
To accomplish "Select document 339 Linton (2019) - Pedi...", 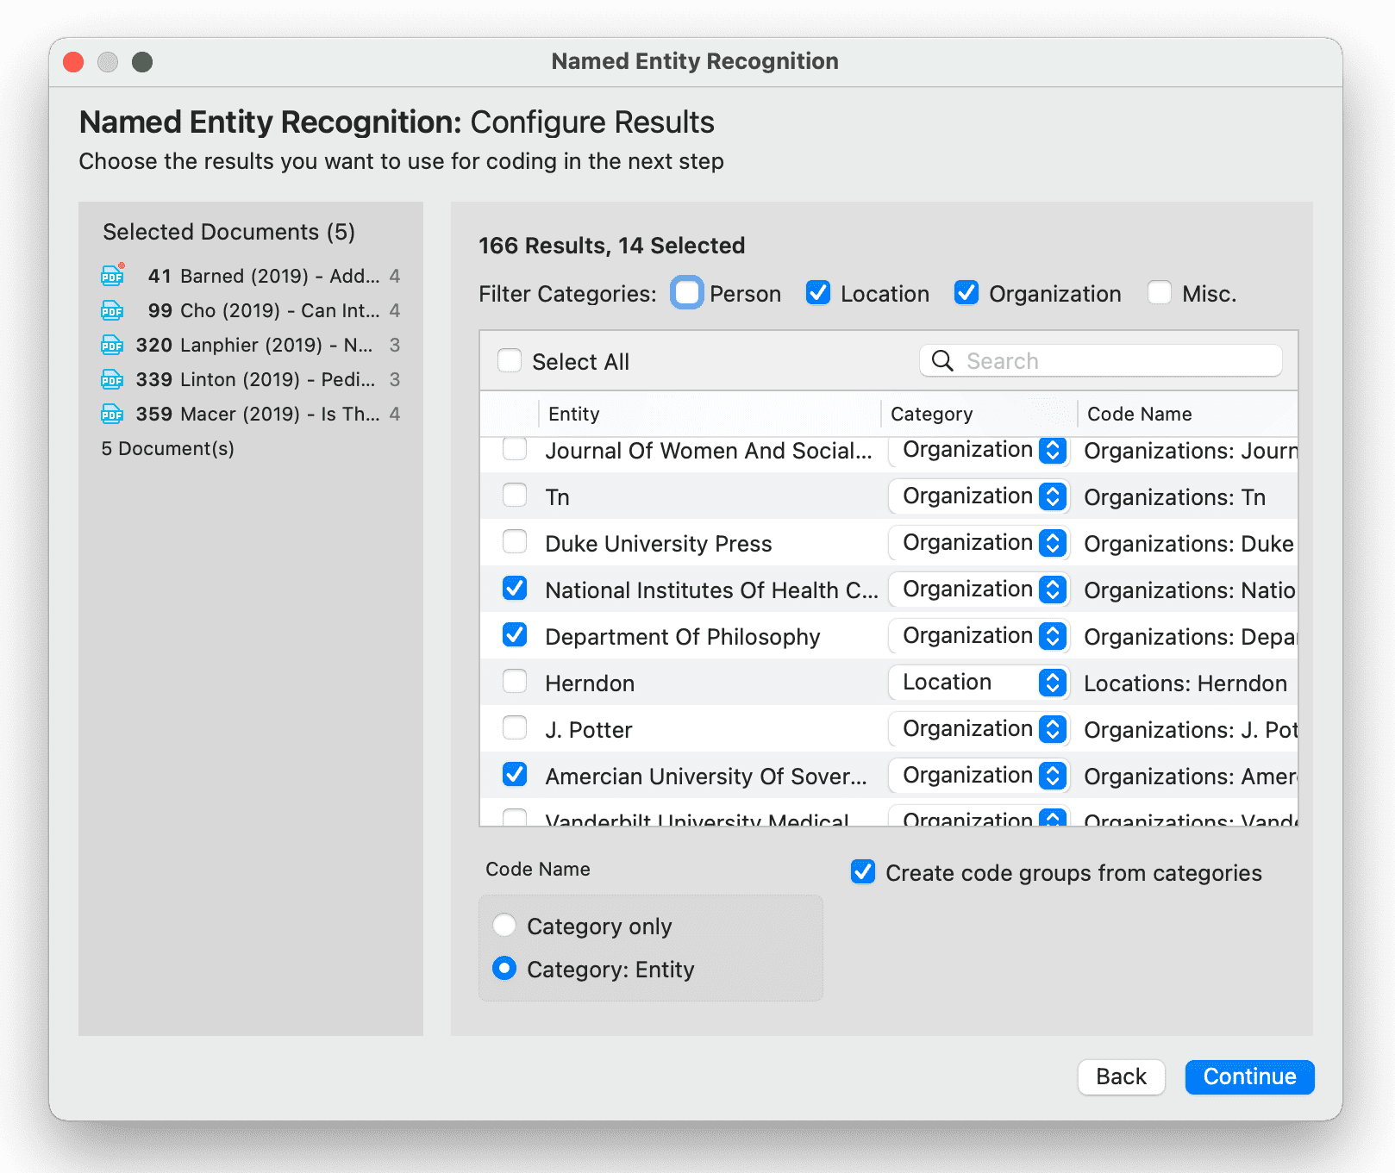I will coord(251,379).
